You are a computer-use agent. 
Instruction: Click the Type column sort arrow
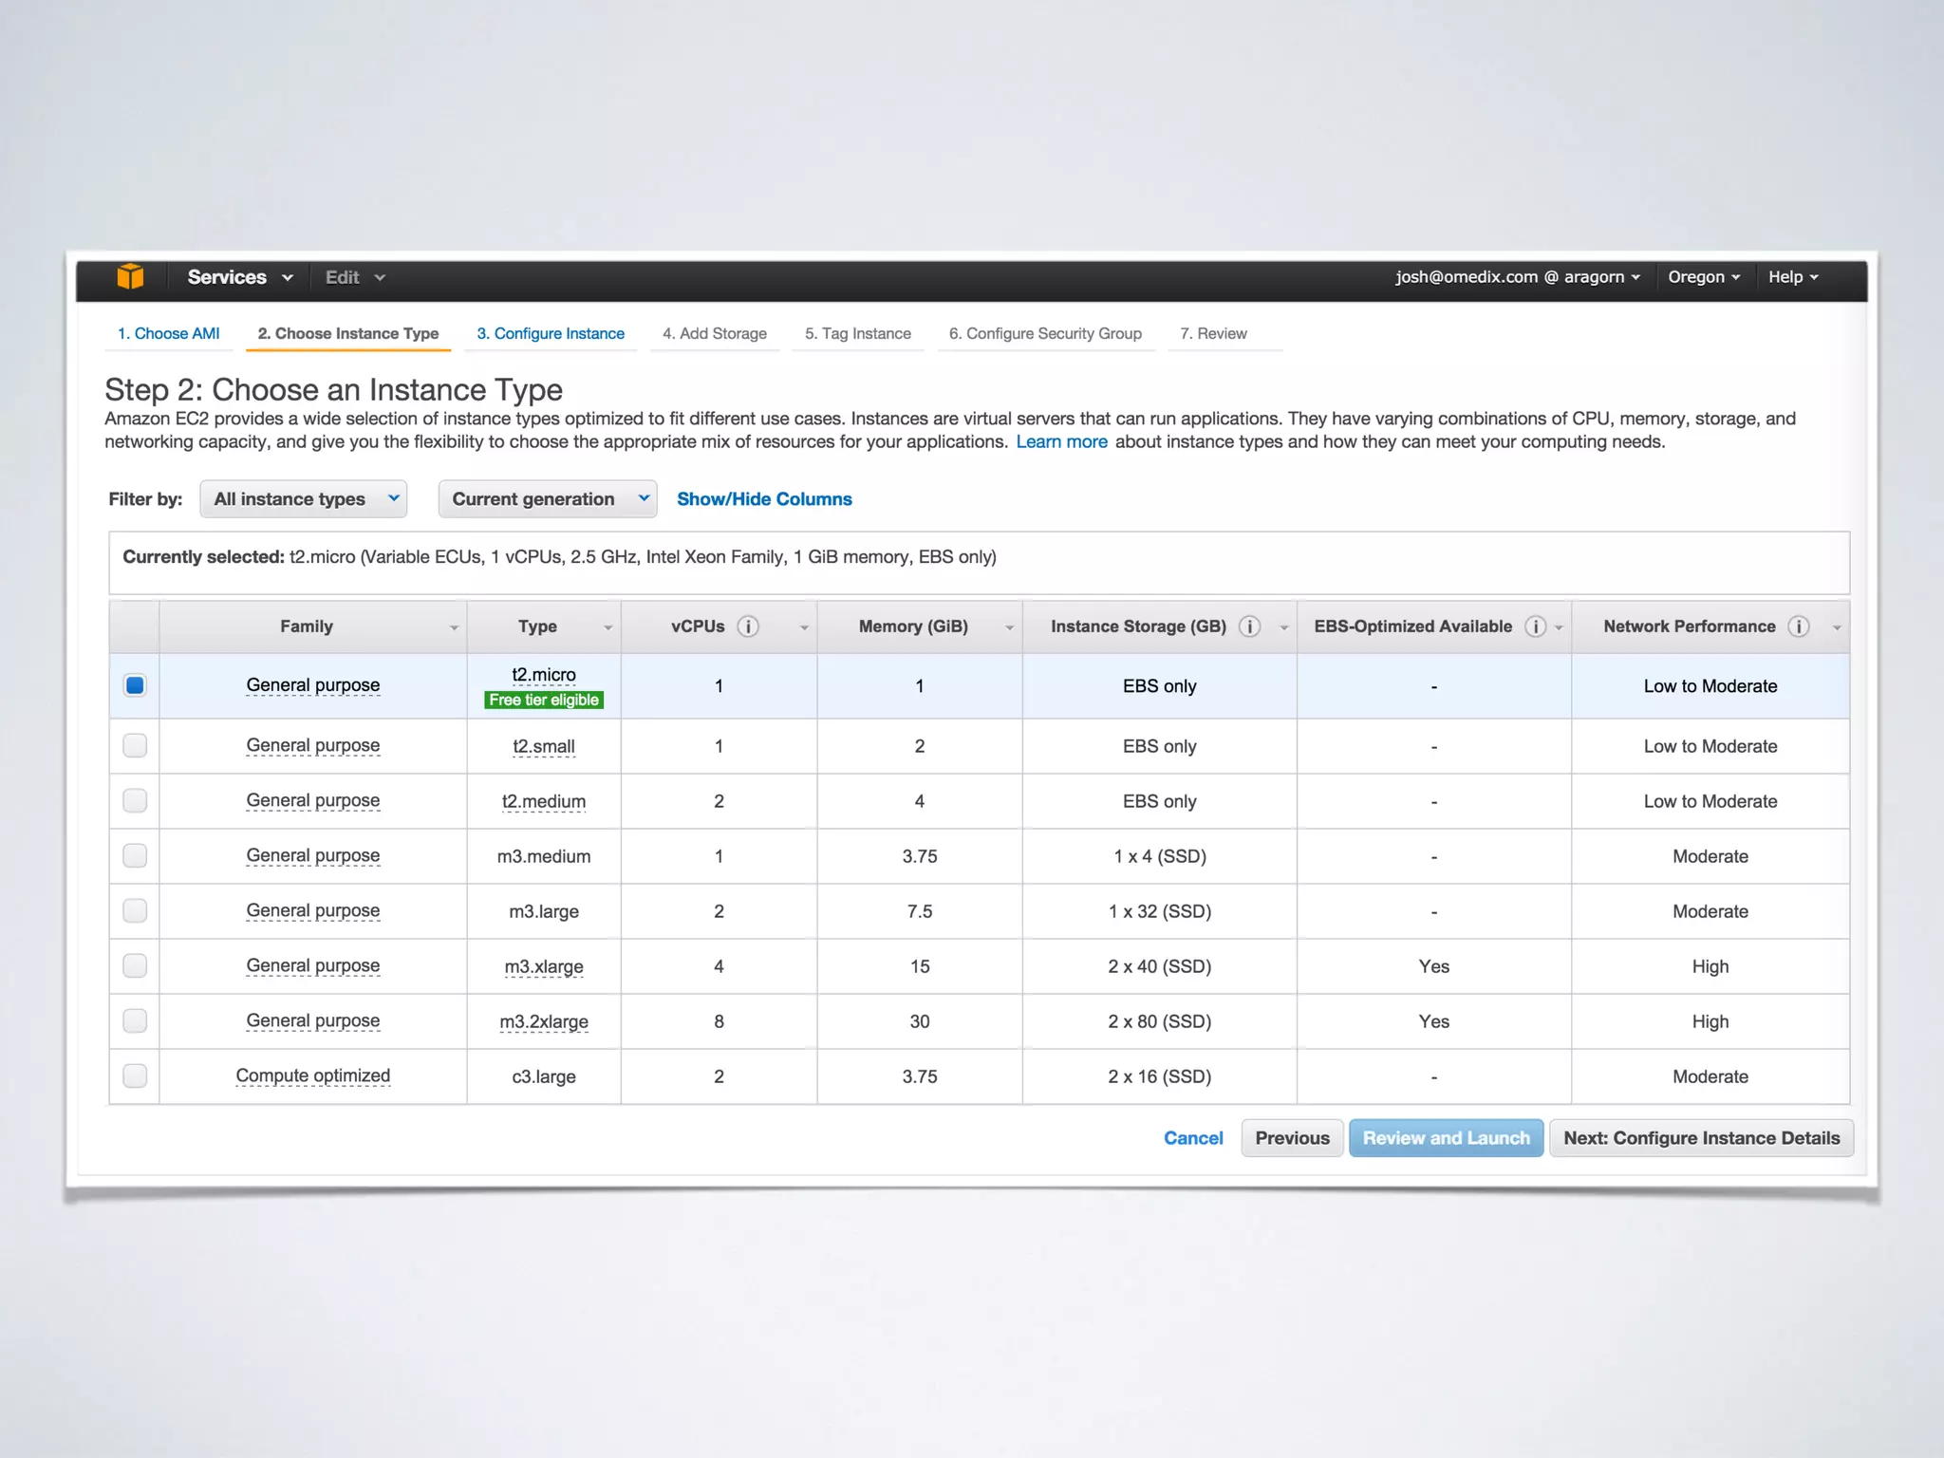pos(607,627)
